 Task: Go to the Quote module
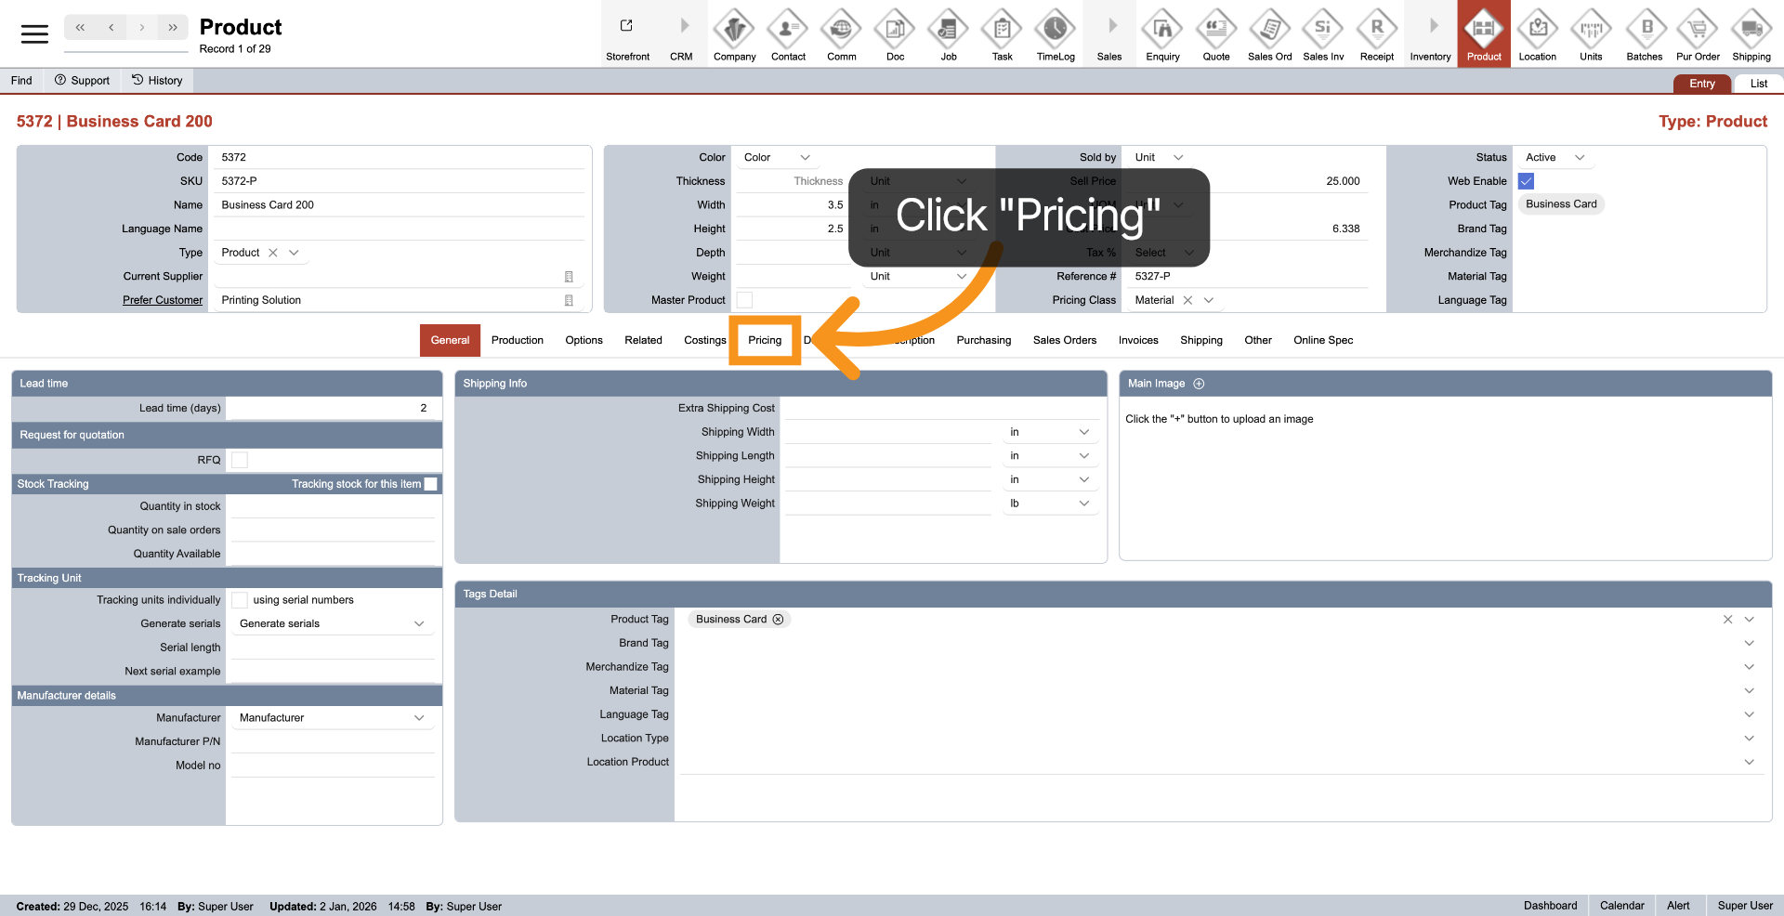click(x=1215, y=31)
